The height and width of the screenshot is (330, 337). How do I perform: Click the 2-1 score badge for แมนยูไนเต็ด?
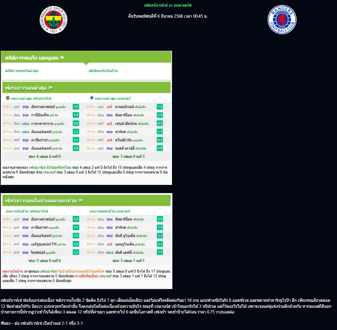click(160, 244)
